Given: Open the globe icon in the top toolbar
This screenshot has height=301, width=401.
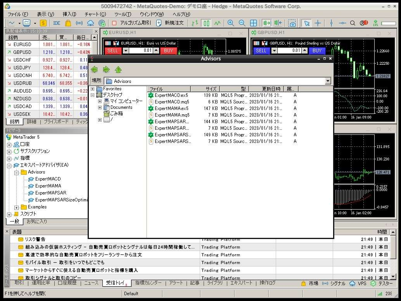Looking at the screenshot, I should click(102, 23).
